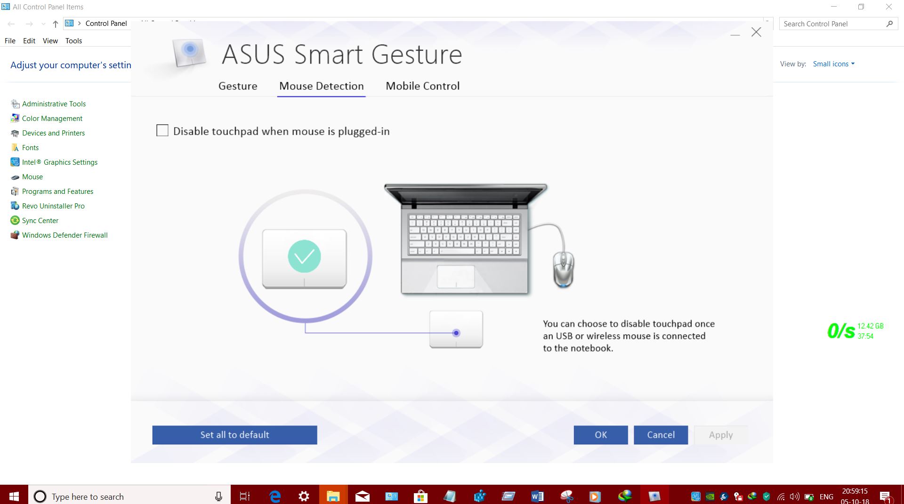Go up one level in Control Panel
904x504 pixels.
click(56, 24)
